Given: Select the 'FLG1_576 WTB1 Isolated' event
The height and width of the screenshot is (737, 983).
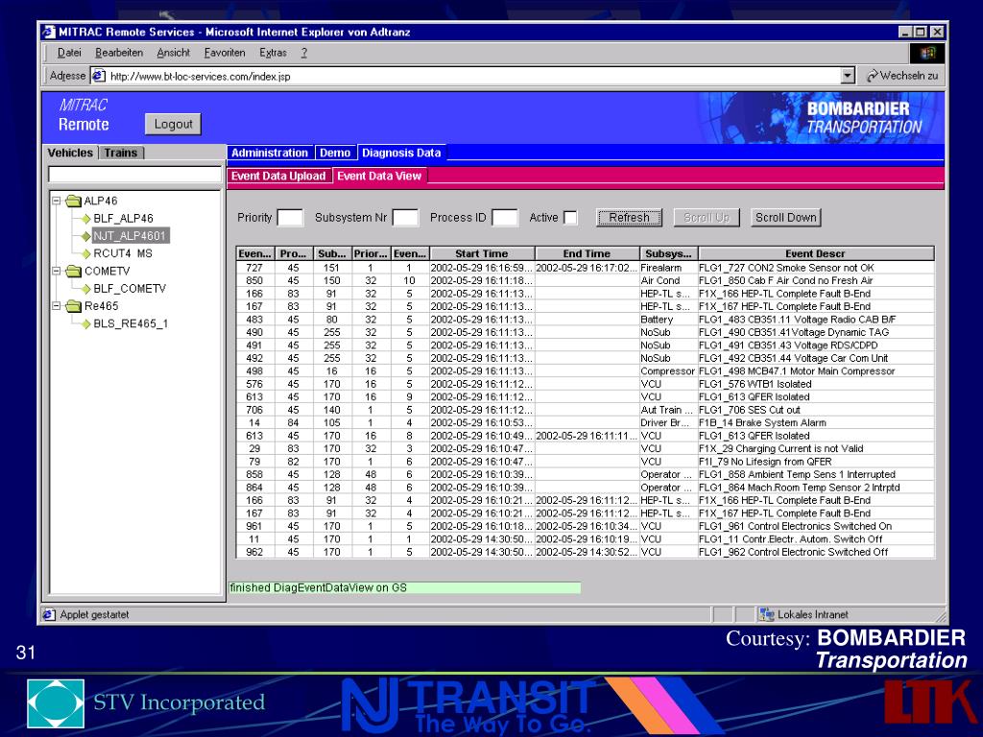Looking at the screenshot, I should (585, 384).
